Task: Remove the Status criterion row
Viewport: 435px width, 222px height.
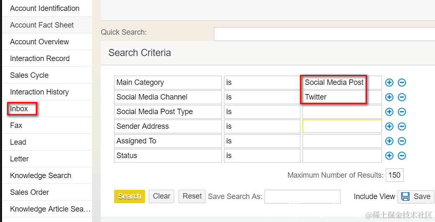Action: [x=402, y=156]
